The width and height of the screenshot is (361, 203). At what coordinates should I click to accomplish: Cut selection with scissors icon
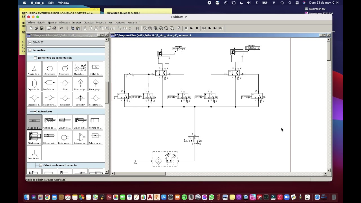click(x=67, y=28)
